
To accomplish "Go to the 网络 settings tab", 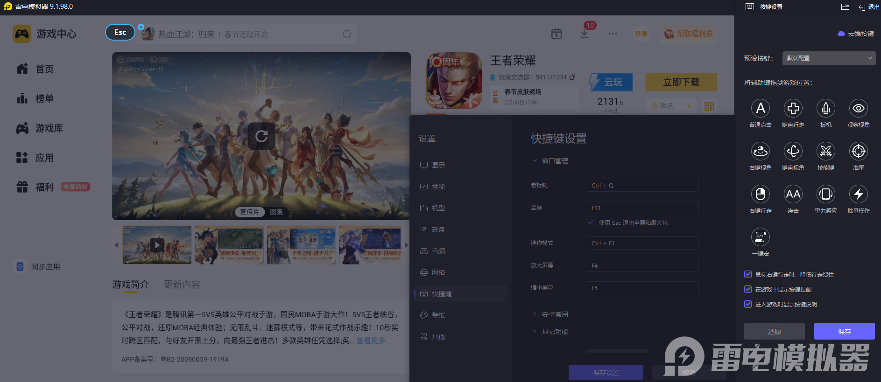I will click(x=461, y=272).
